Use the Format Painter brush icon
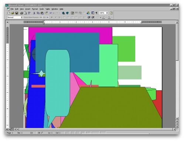 [46, 13]
